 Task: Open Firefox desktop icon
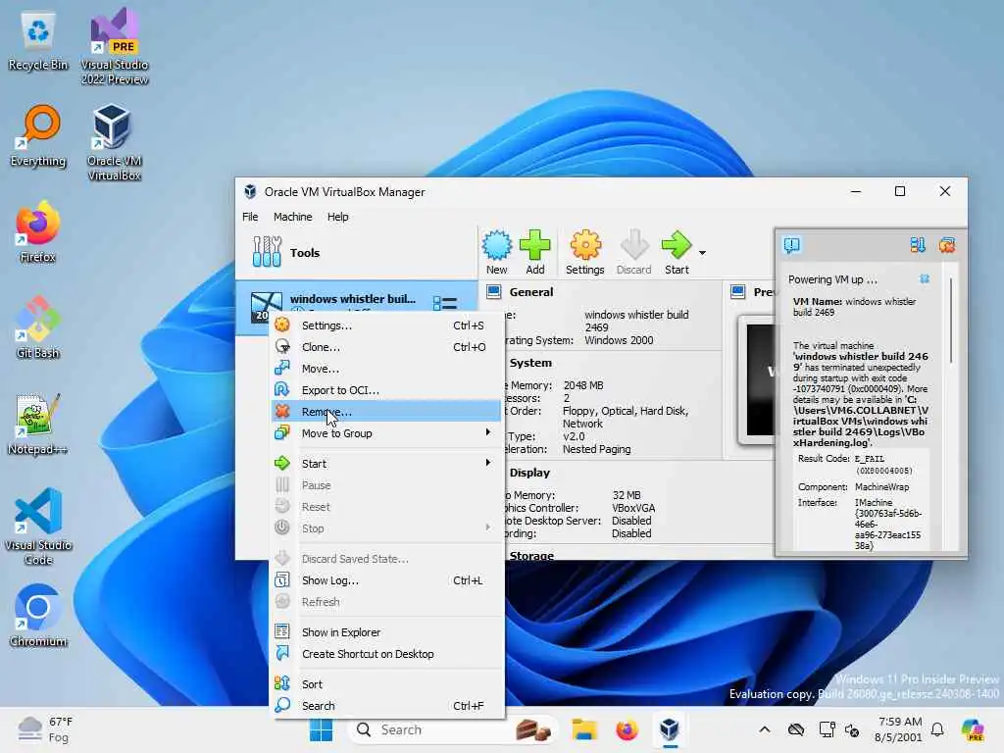tap(38, 231)
